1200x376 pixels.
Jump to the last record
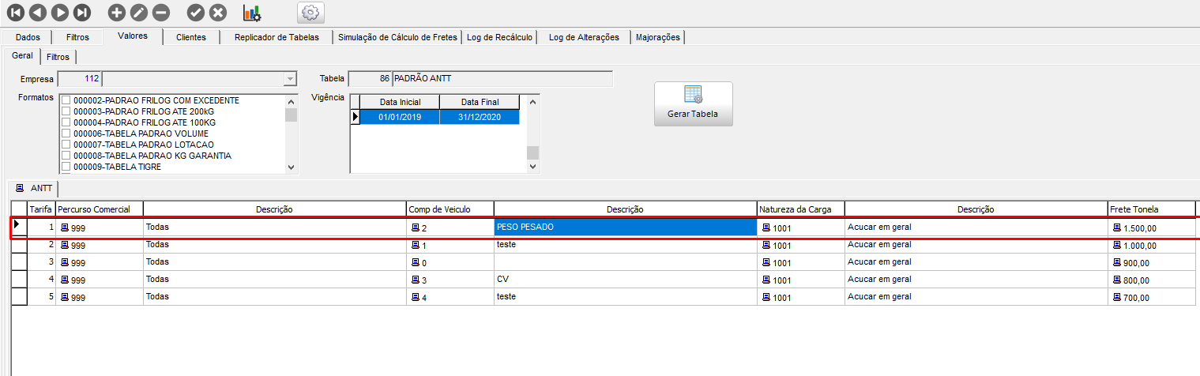(x=82, y=13)
